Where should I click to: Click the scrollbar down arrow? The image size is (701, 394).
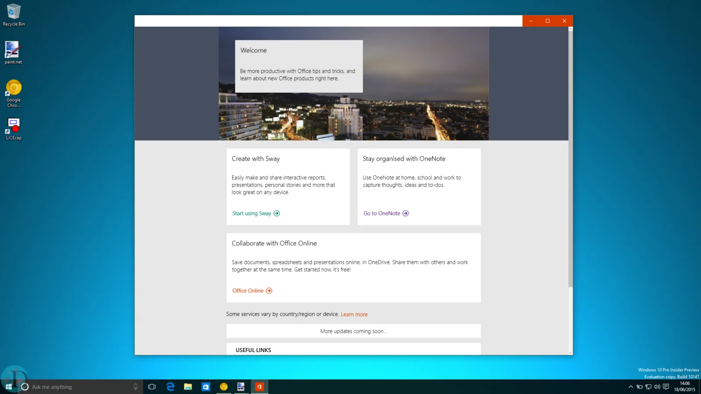[570, 352]
